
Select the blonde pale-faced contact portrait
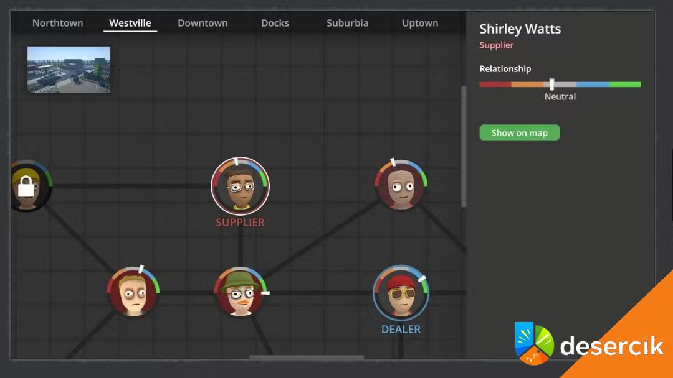click(134, 292)
